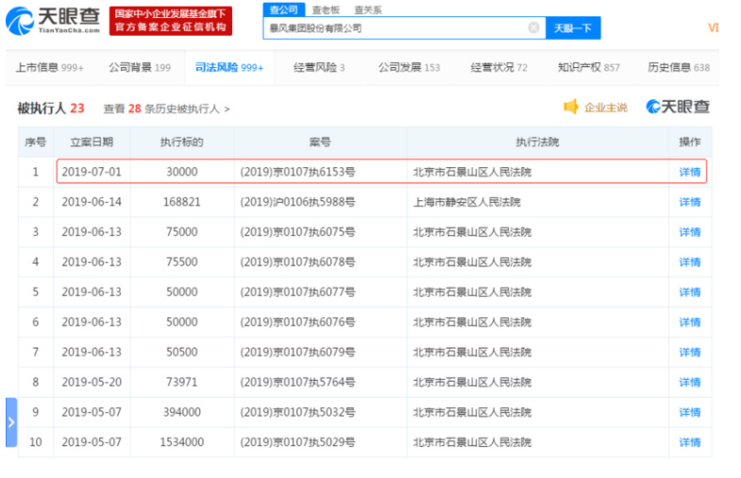Select the 司法风险 tab

(229, 68)
